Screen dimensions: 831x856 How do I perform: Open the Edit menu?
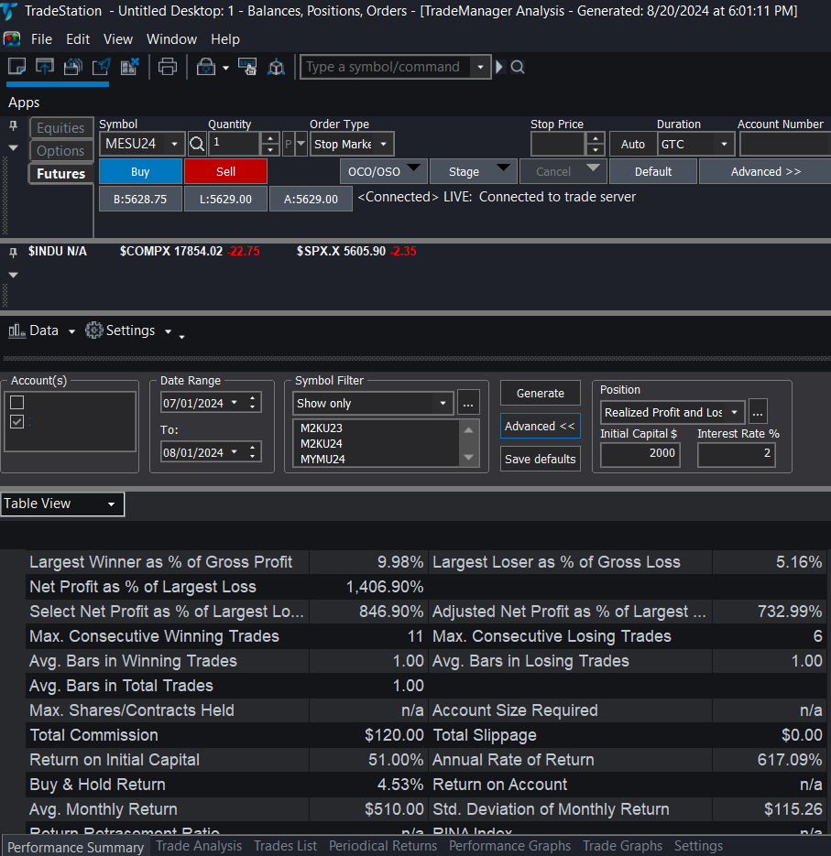(78, 39)
